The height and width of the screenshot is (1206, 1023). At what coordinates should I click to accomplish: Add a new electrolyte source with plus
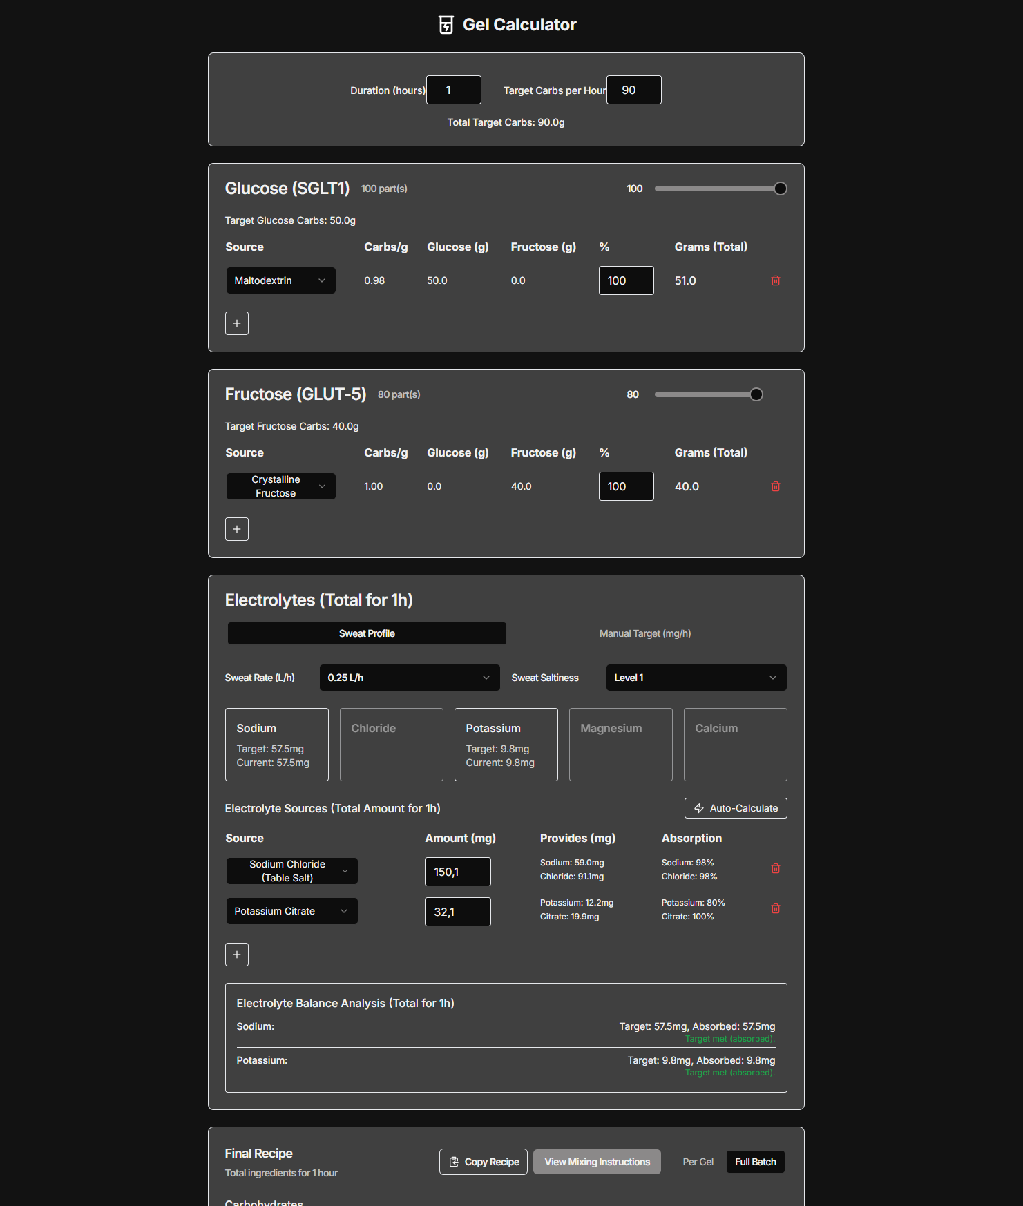click(x=237, y=955)
